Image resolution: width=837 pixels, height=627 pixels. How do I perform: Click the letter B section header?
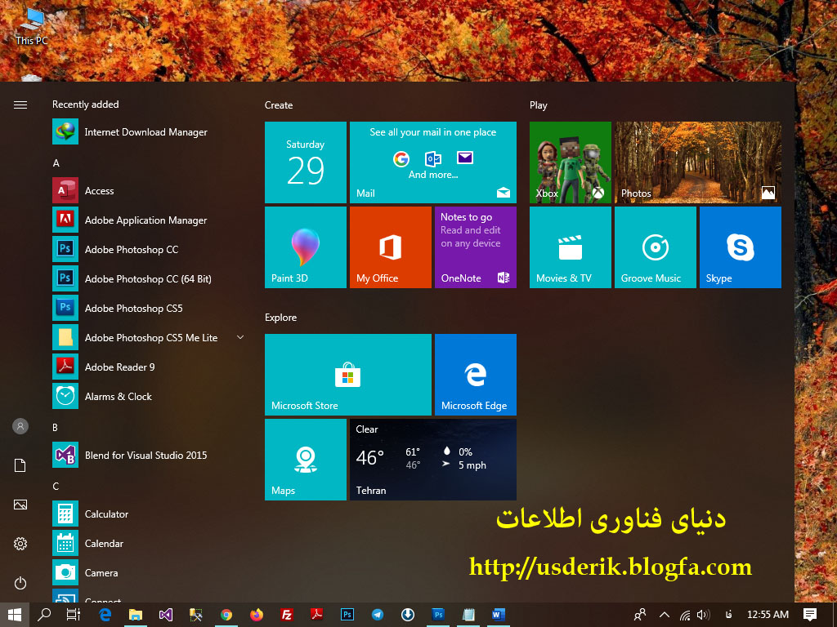tap(55, 428)
